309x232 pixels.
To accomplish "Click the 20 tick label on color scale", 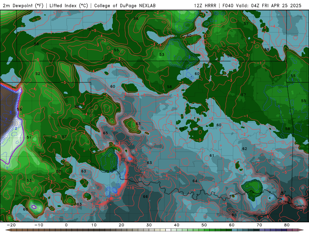I will click(x=121, y=225).
